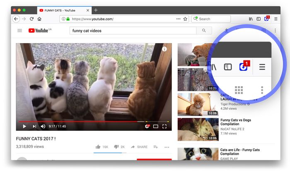Reload the page with the refresh icon
The width and height of the screenshot is (290, 171).
(x=31, y=19)
